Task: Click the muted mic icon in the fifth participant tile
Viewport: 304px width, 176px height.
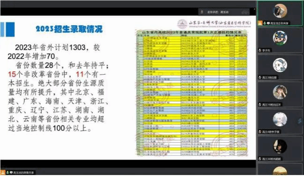Action: coord(260,132)
